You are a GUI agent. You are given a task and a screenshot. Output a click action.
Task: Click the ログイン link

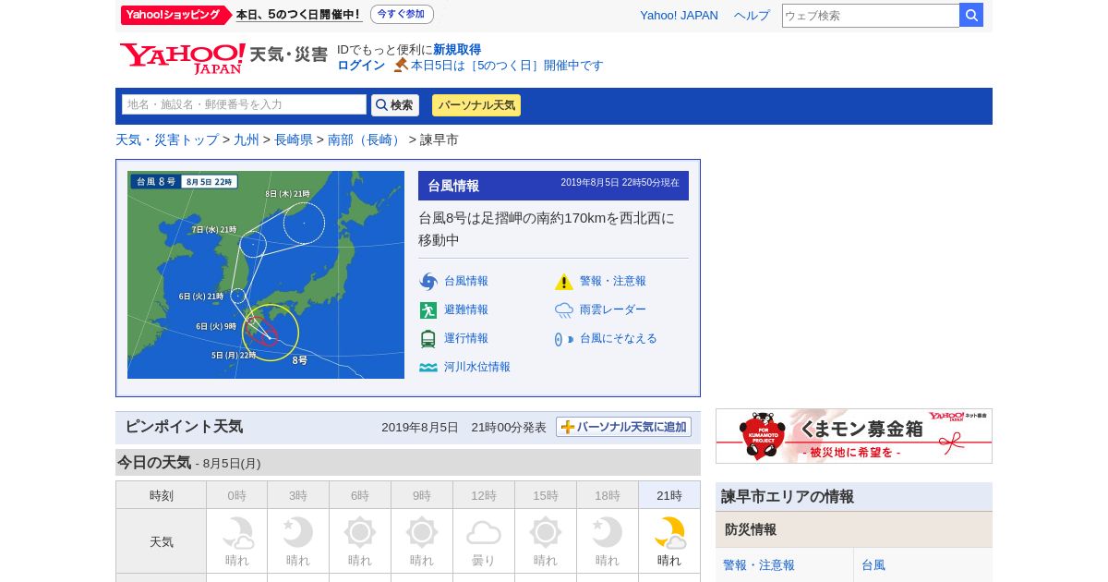361,66
